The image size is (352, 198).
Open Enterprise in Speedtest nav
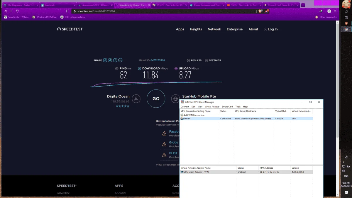pos(235,29)
